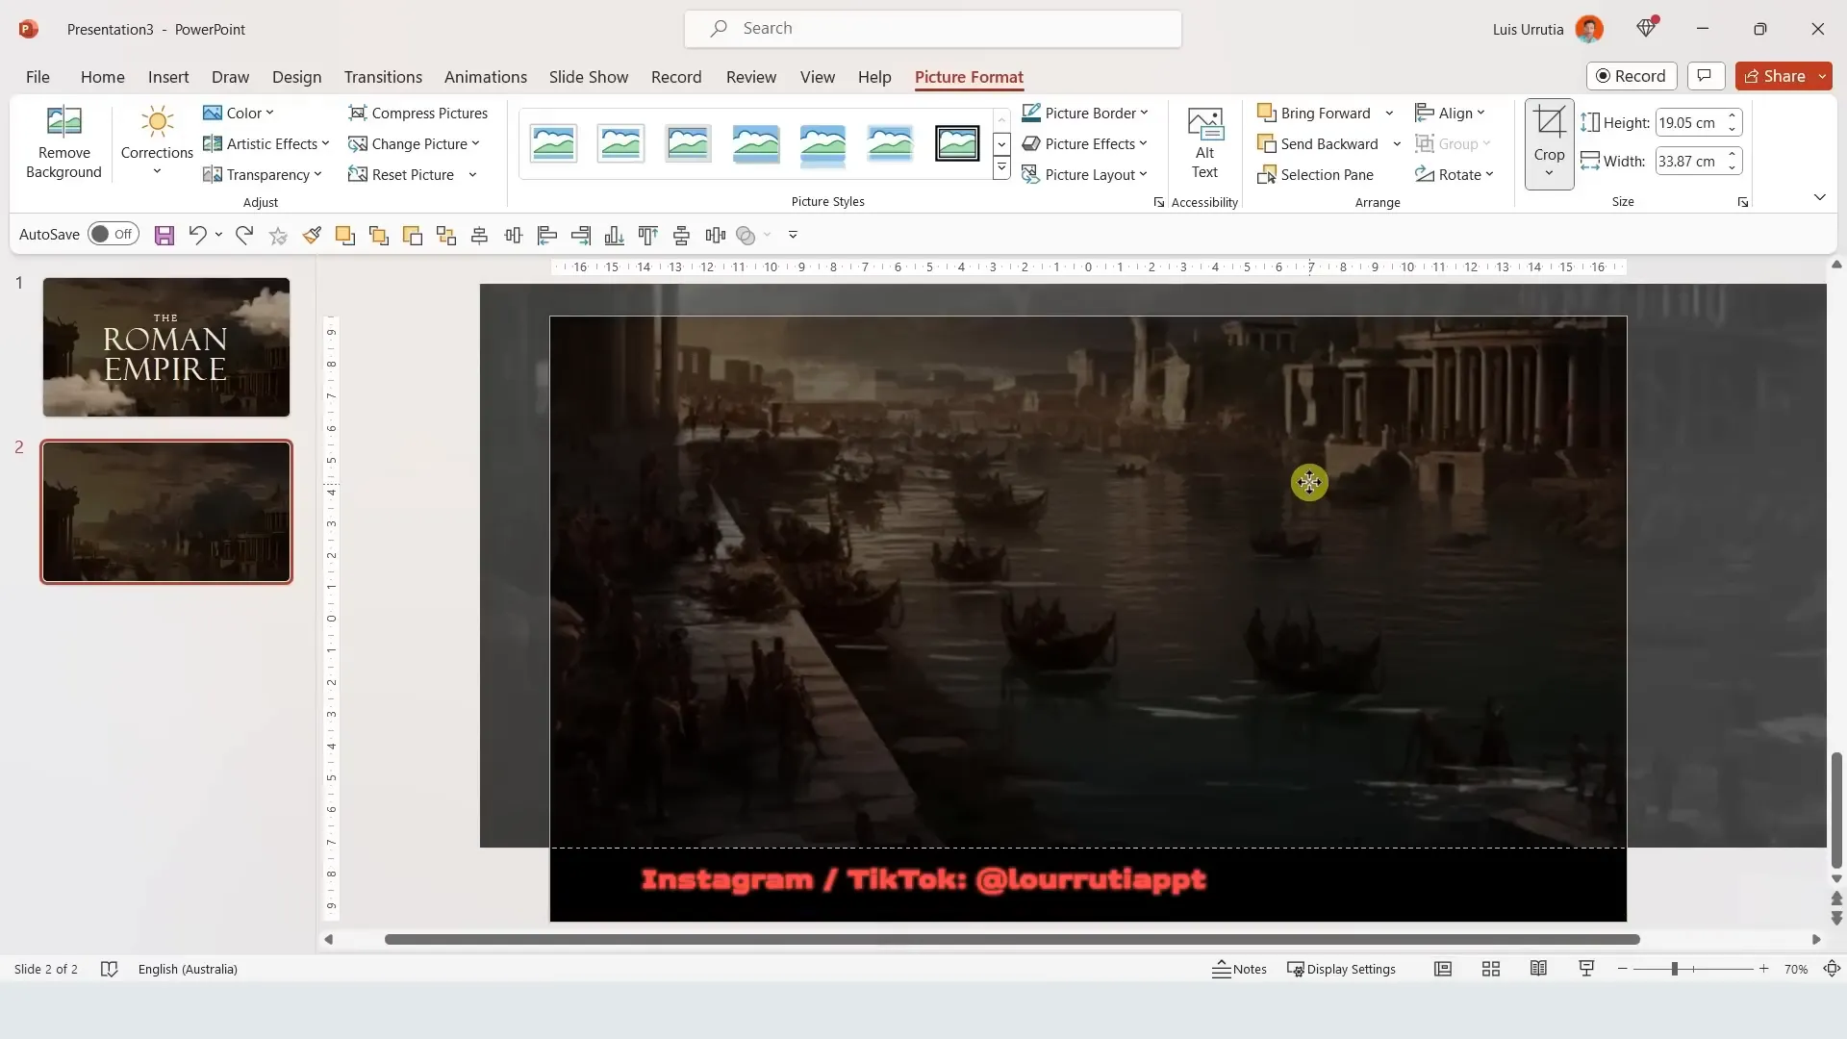The width and height of the screenshot is (1847, 1039).
Task: Customize Quick Access Toolbar arrow
Action: [x=793, y=235]
